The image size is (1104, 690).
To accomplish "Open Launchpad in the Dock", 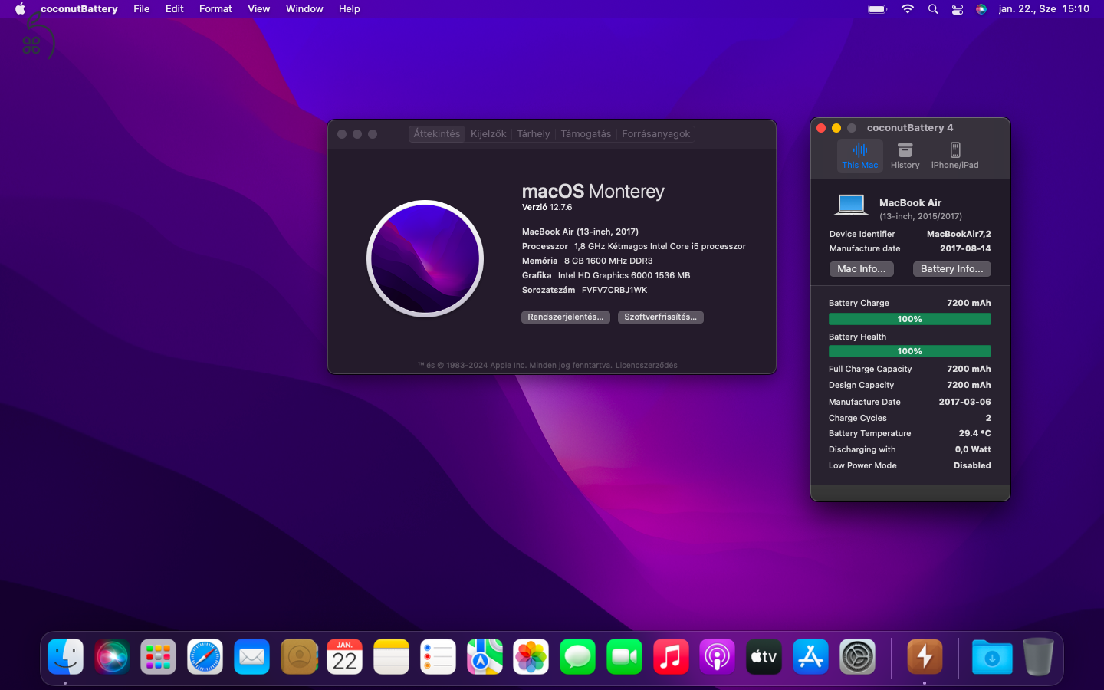I will pyautogui.click(x=159, y=657).
